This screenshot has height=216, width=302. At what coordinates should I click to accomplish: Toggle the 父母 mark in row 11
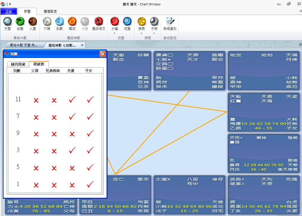(36, 99)
